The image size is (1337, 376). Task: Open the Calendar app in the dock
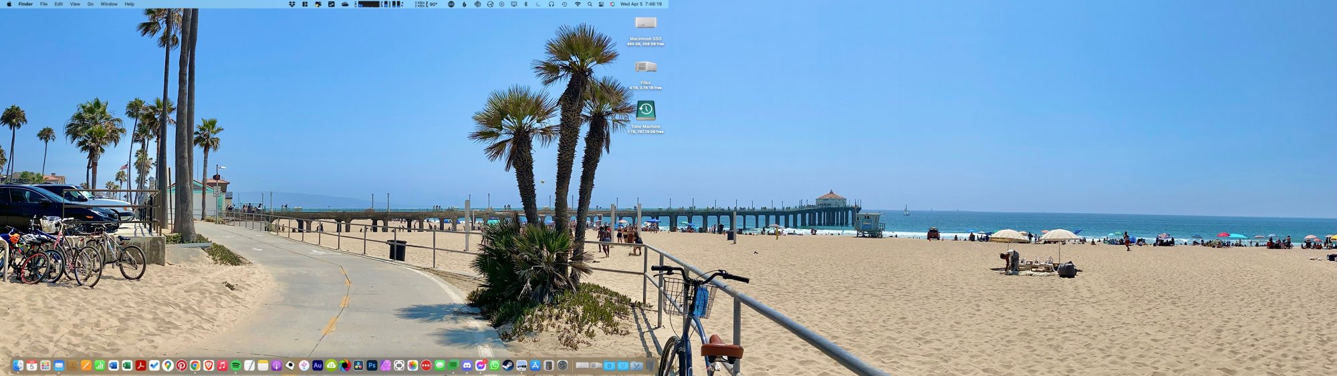(31, 365)
